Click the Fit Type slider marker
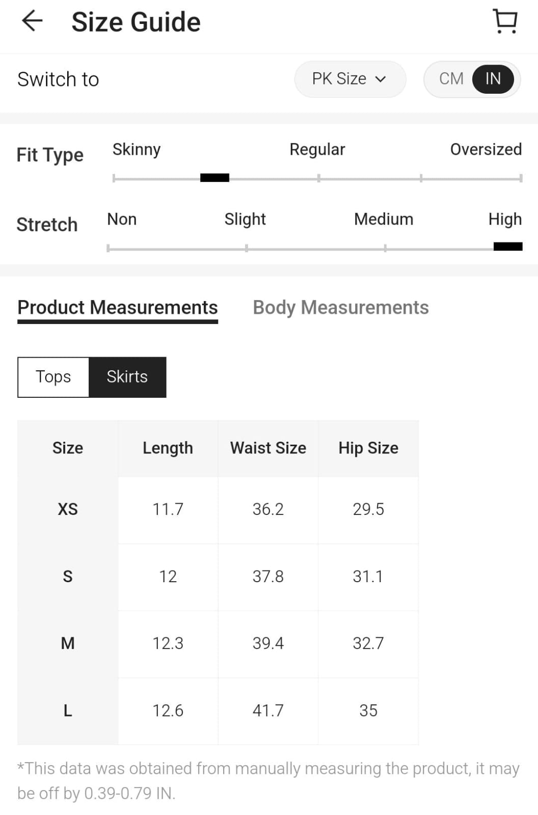The image size is (538, 815). 214,178
